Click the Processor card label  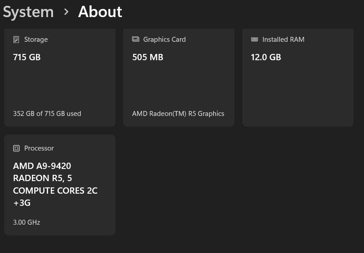(x=39, y=148)
